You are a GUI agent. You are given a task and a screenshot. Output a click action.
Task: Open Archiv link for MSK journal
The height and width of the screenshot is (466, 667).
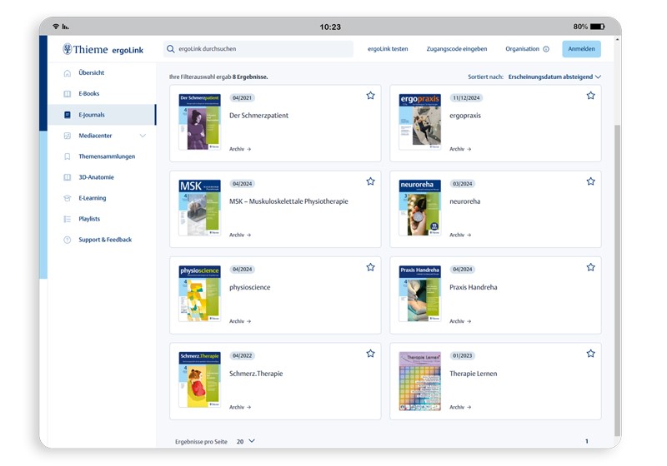(x=240, y=235)
